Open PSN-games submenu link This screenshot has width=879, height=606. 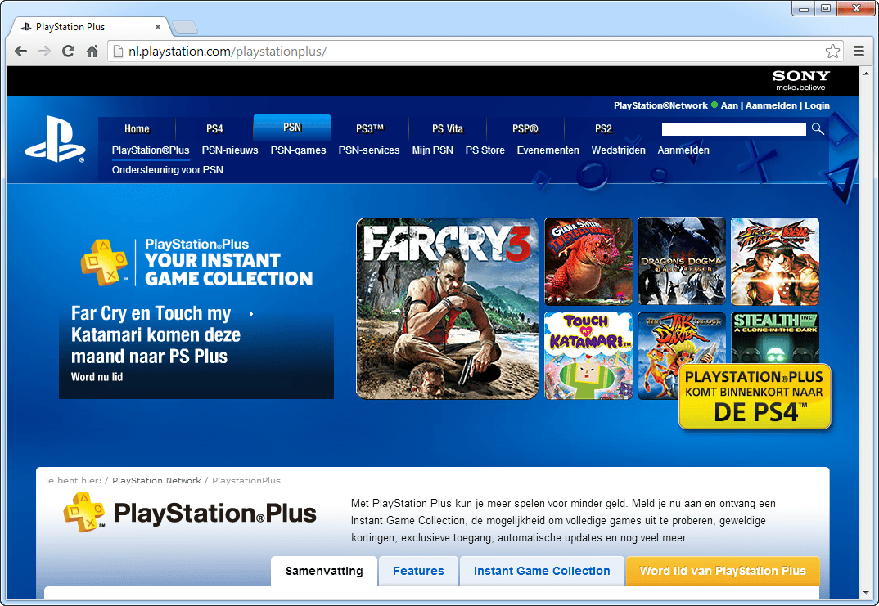click(298, 150)
